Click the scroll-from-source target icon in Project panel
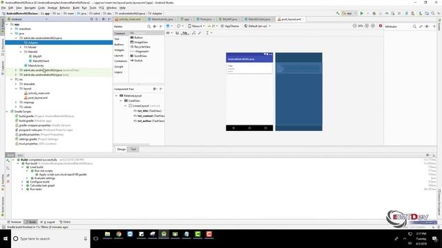442x248 pixels. [91, 19]
